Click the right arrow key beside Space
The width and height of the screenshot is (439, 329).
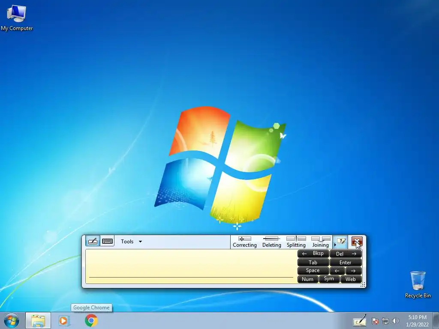coord(354,271)
